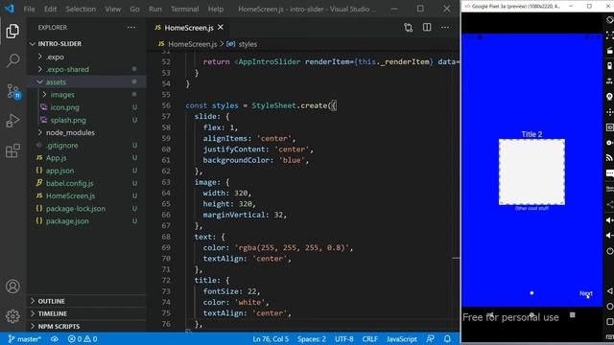The width and height of the screenshot is (614, 345).
Task: Click UTF-8 encoding in status bar
Action: (x=343, y=339)
